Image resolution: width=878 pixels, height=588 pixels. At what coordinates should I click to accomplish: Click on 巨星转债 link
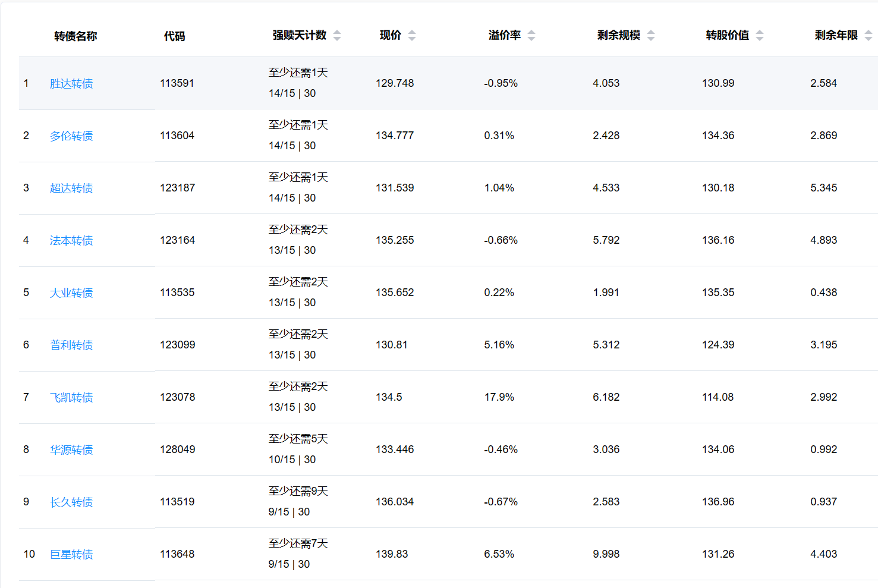[x=71, y=555]
